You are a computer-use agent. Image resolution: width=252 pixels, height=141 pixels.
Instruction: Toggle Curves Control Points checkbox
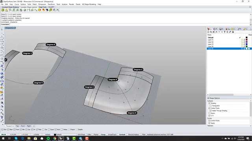pyautogui.click(x=209, y=121)
